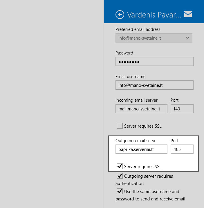Image resolution: width=204 pixels, height=208 pixels.
Task: Click the Outgoing email server field
Action: pos(141,149)
